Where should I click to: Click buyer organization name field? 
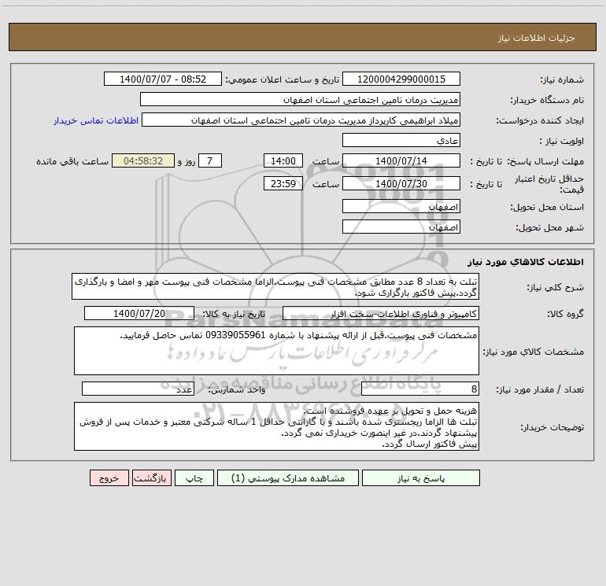coord(300,99)
